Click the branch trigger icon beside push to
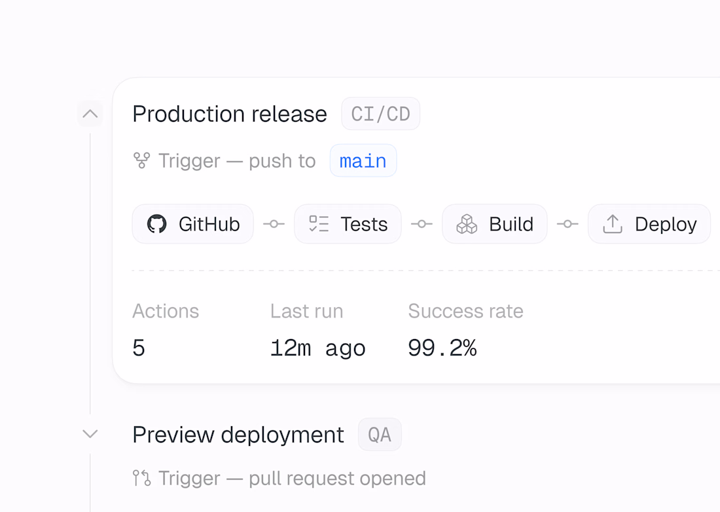 tap(141, 160)
